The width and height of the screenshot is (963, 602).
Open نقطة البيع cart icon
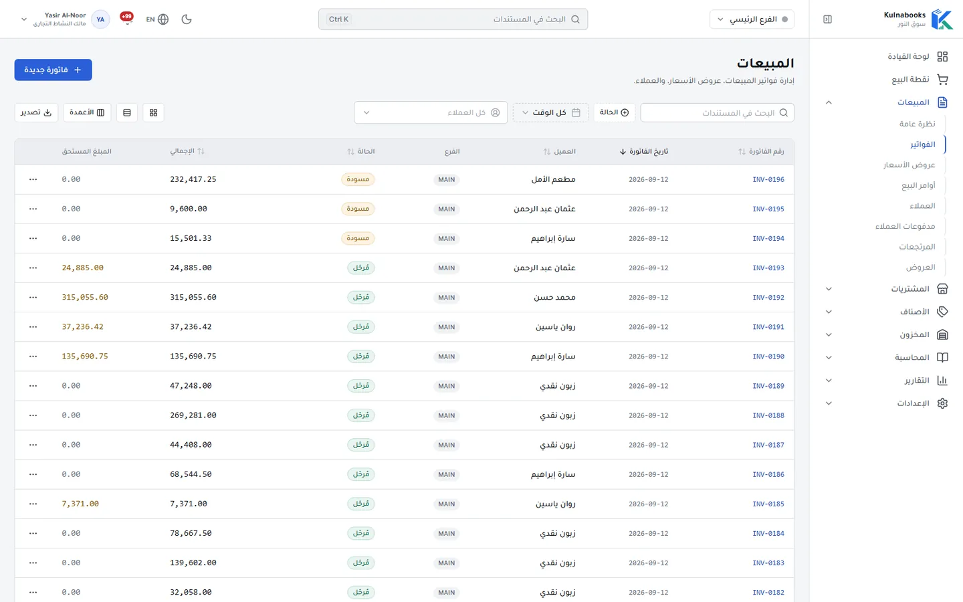(x=942, y=80)
